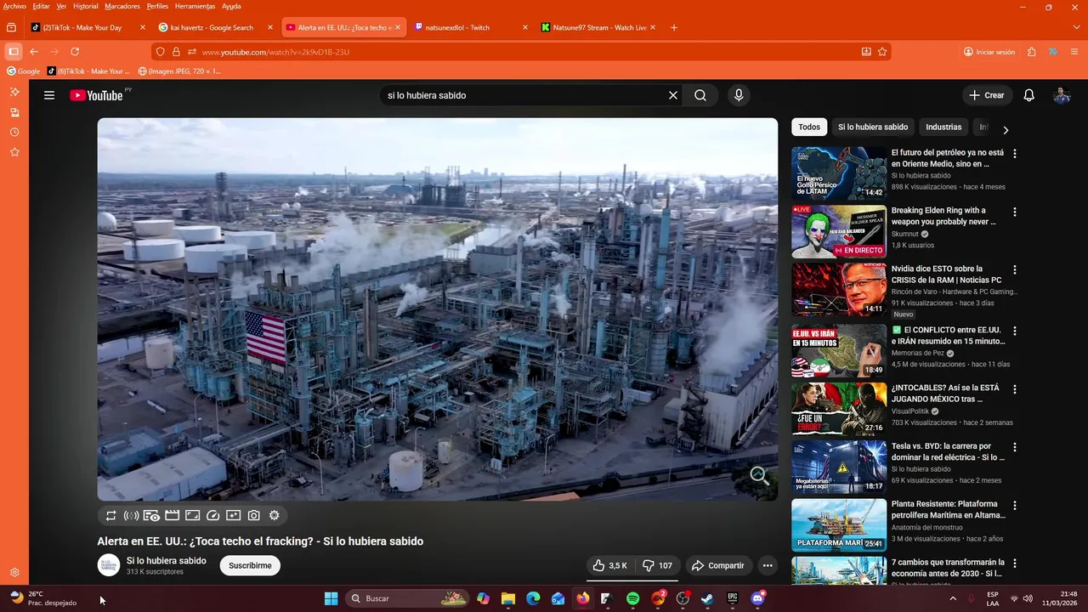Open a new browser tab with plus
1088x612 pixels.
(674, 27)
